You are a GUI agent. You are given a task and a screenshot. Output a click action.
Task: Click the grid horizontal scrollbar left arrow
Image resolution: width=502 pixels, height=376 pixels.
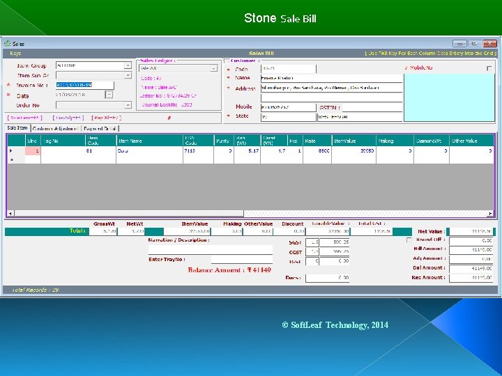10,213
